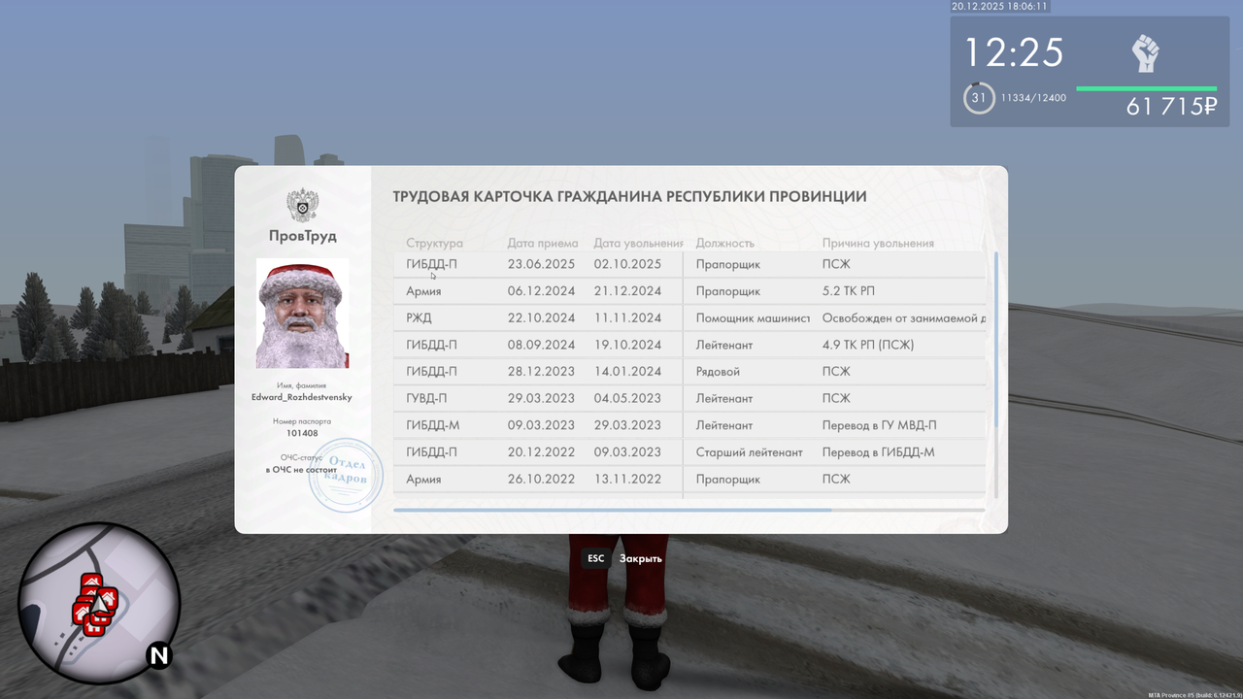This screenshot has height=699, width=1243.
Task: Select the ГИБДД-П row dated 28.12.2023
Action: click(x=689, y=372)
